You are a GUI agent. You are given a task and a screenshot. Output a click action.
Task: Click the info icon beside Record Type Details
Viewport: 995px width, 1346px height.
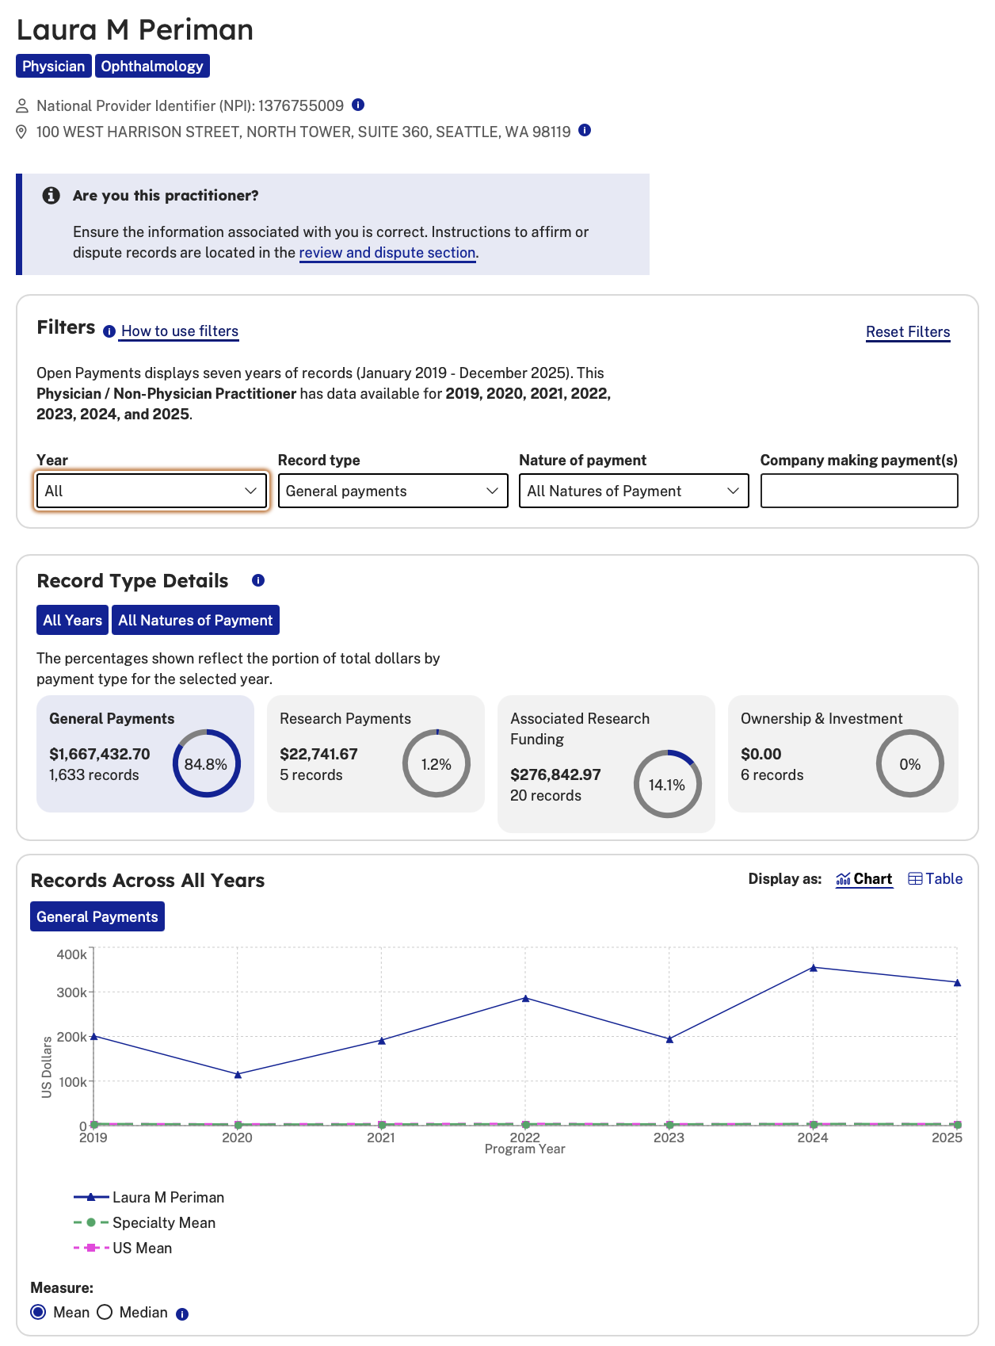click(258, 580)
